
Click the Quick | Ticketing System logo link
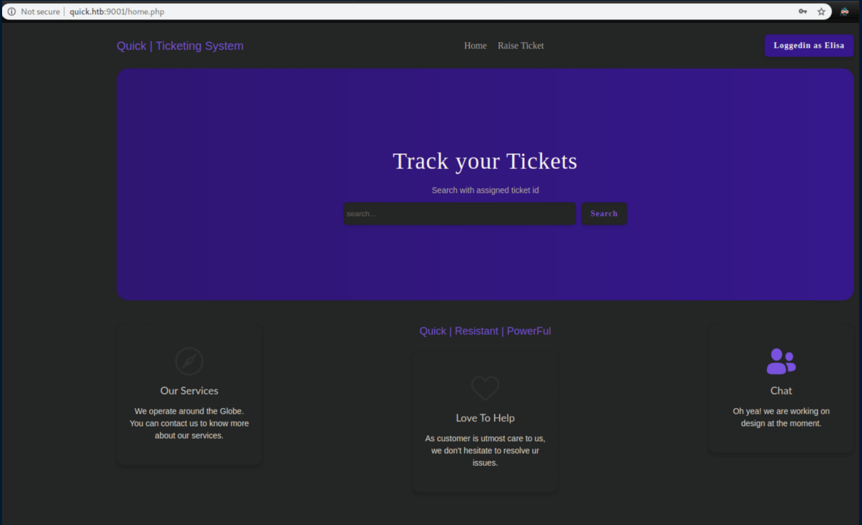tap(180, 46)
